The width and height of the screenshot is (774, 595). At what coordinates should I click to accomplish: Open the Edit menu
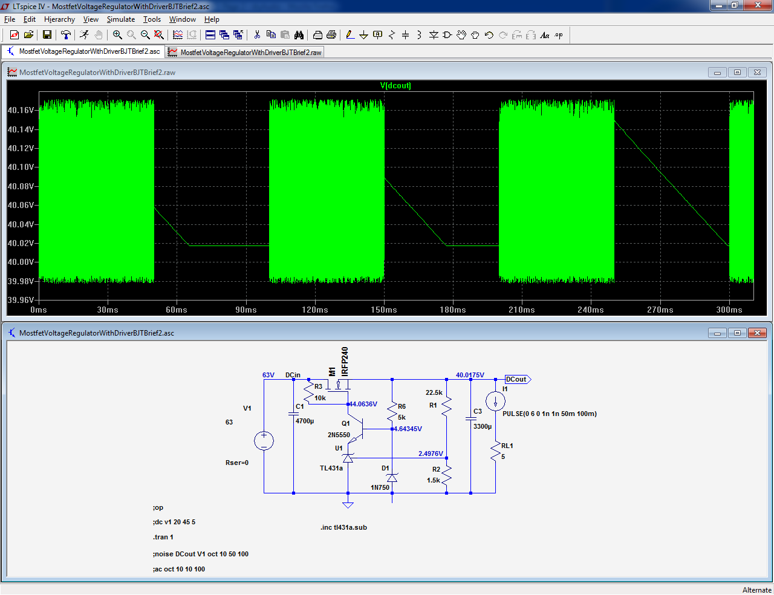click(30, 19)
